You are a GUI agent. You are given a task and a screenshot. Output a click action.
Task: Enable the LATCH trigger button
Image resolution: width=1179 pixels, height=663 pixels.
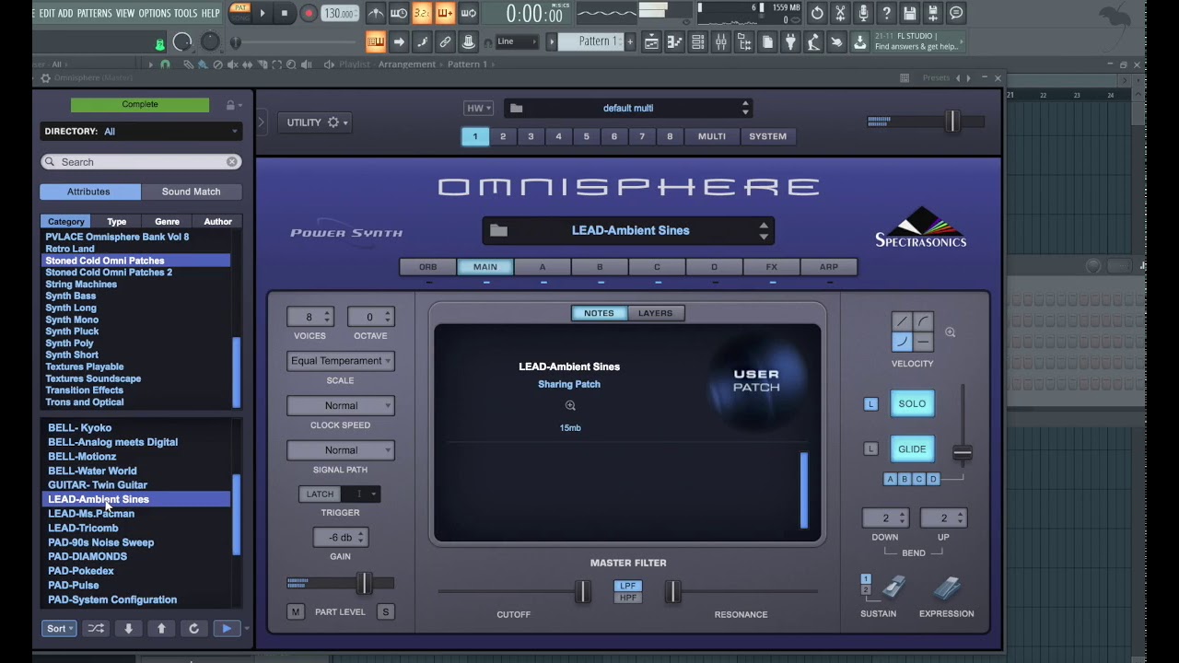321,494
